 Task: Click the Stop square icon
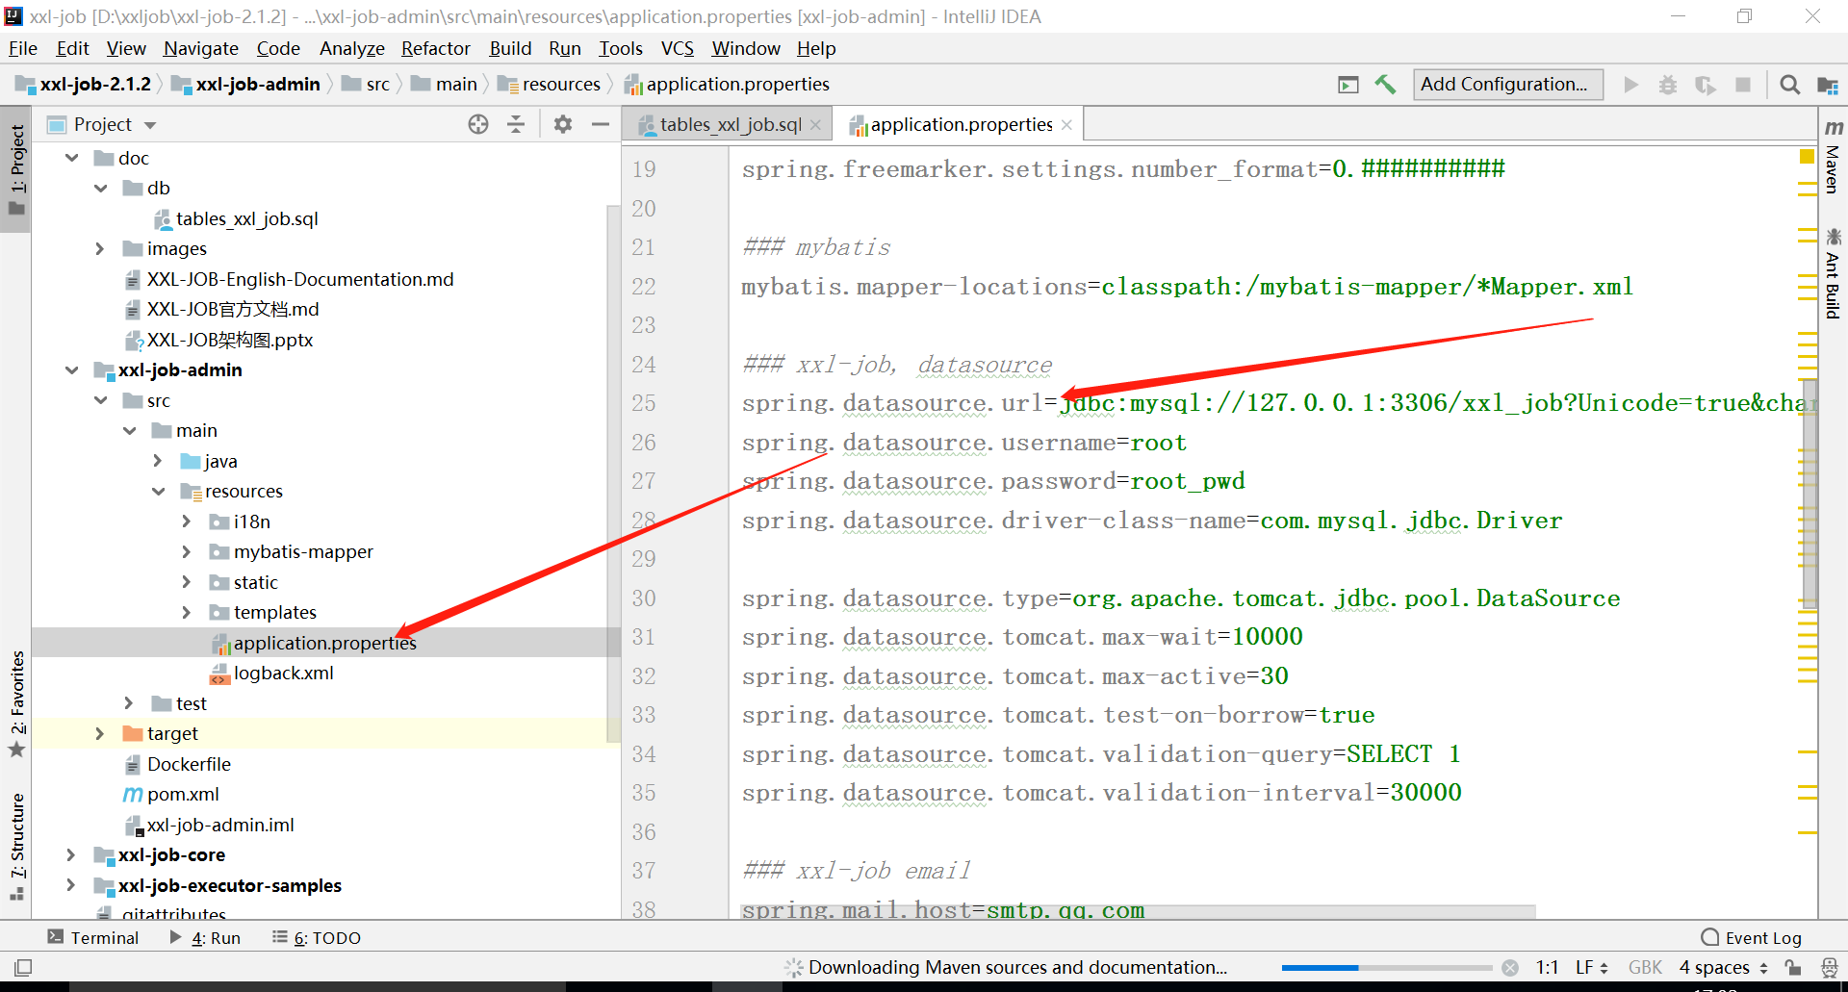pyautogui.click(x=1743, y=85)
